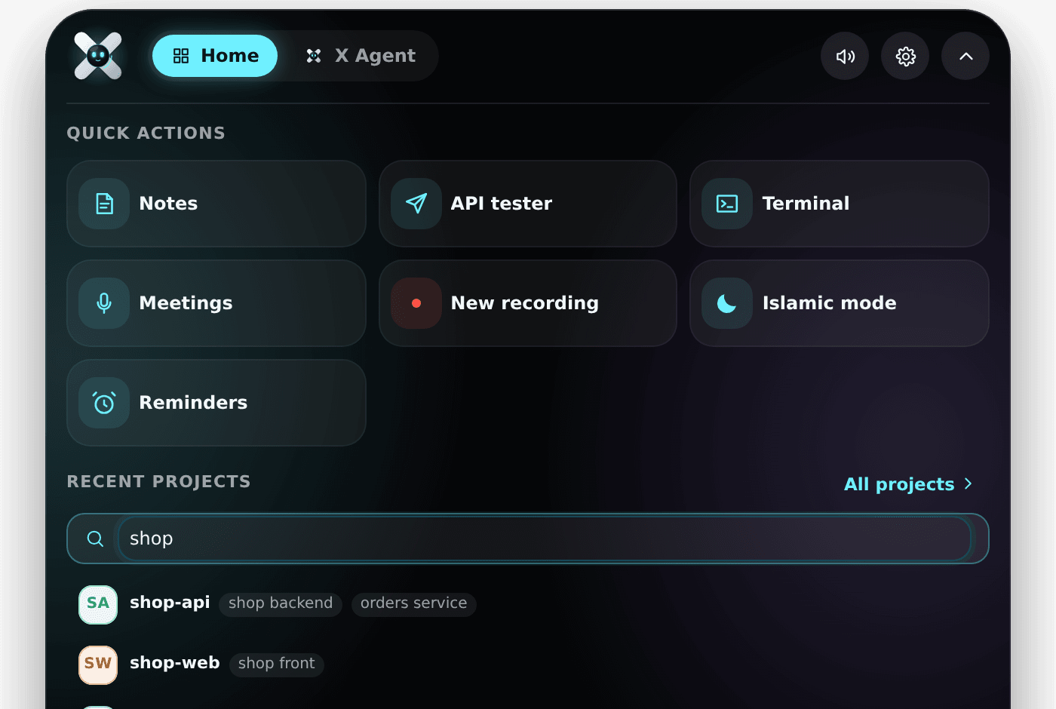Open the Notes quick action

click(216, 204)
